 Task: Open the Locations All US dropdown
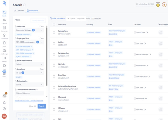29,73
